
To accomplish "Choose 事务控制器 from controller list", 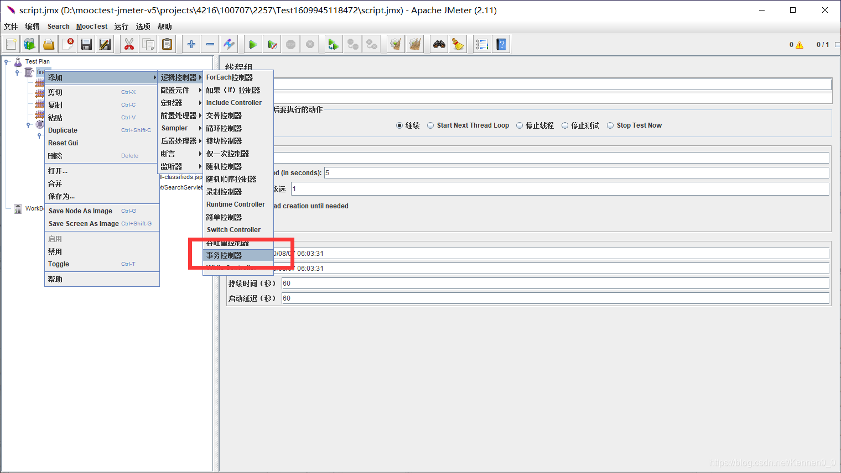I will pos(238,255).
